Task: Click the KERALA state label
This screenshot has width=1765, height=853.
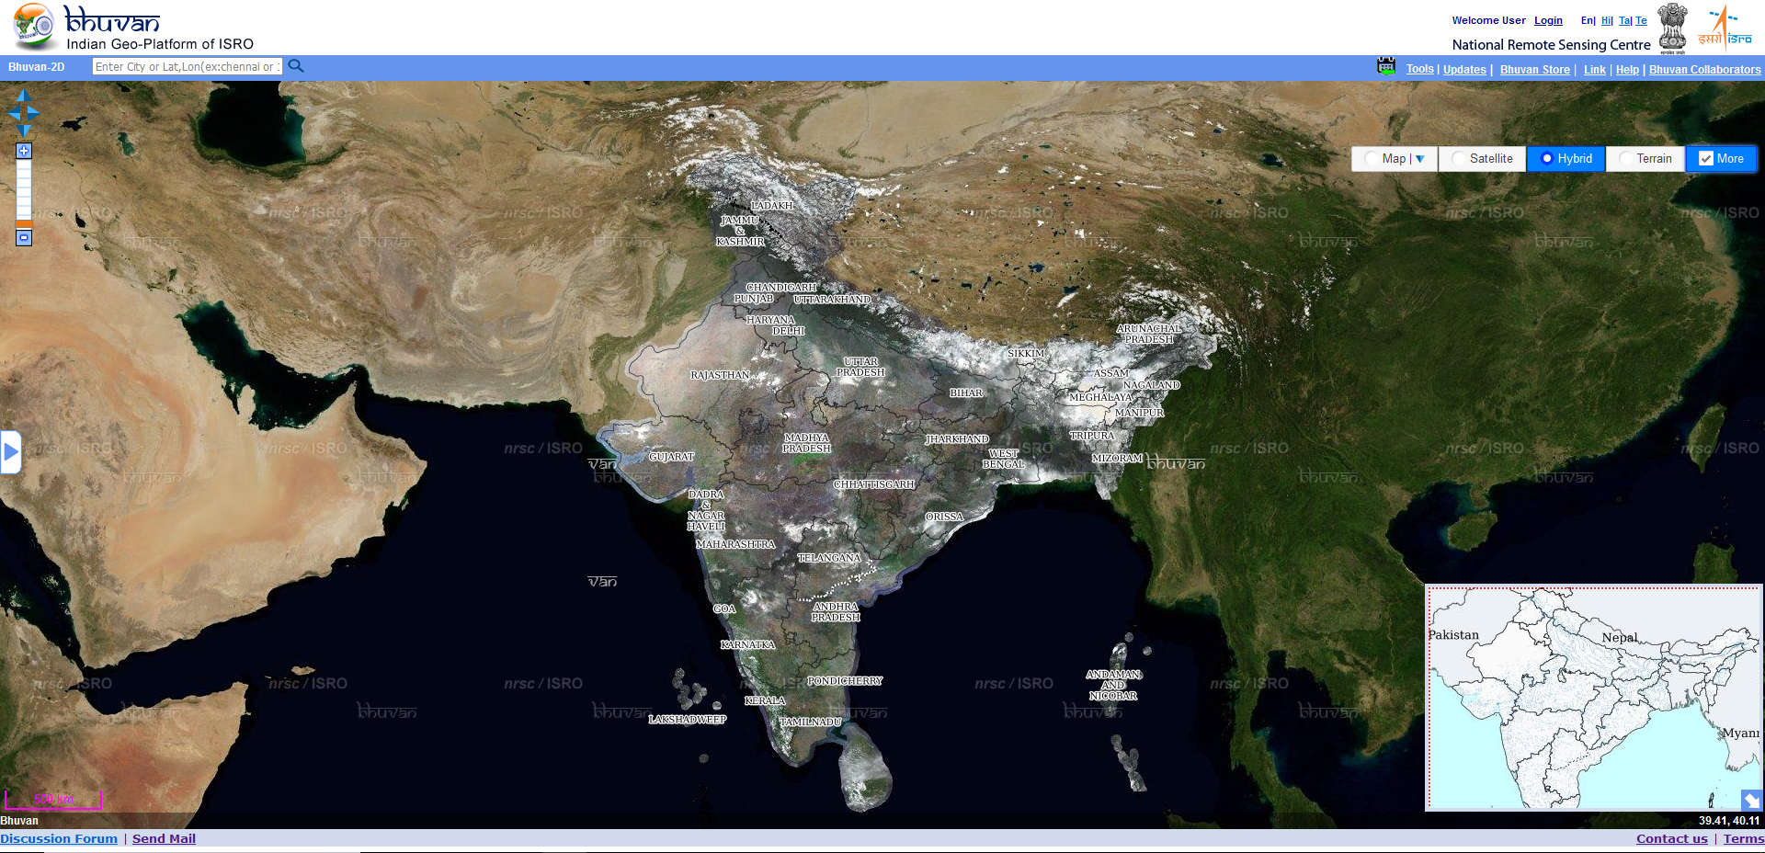Action: point(765,700)
